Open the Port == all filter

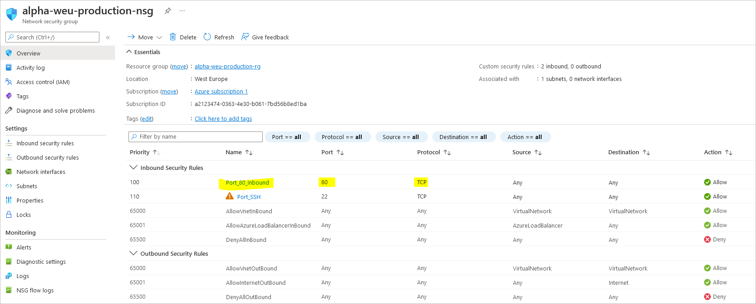[287, 137]
